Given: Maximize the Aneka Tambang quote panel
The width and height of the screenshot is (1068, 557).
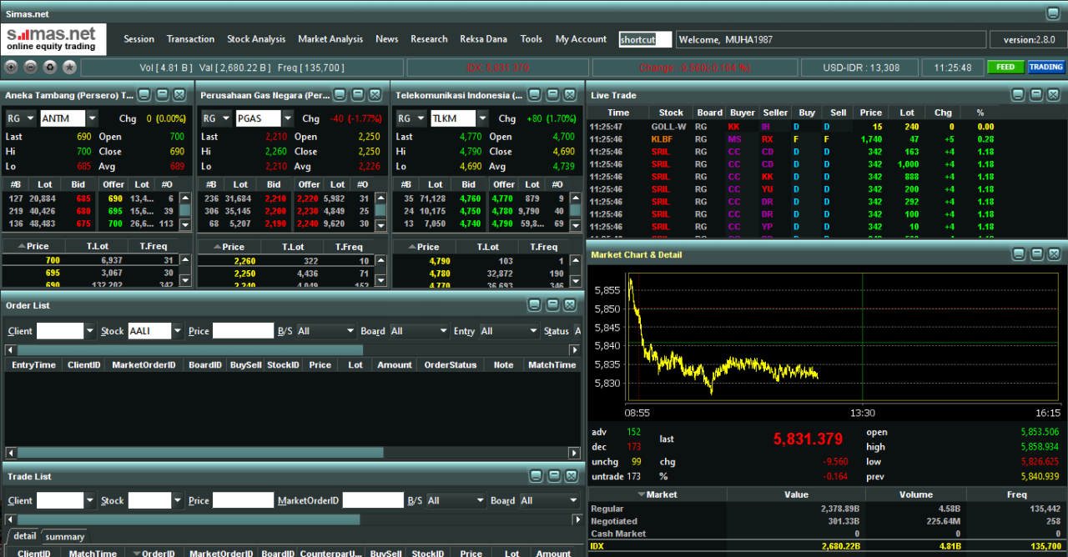Looking at the screenshot, I should pos(162,95).
